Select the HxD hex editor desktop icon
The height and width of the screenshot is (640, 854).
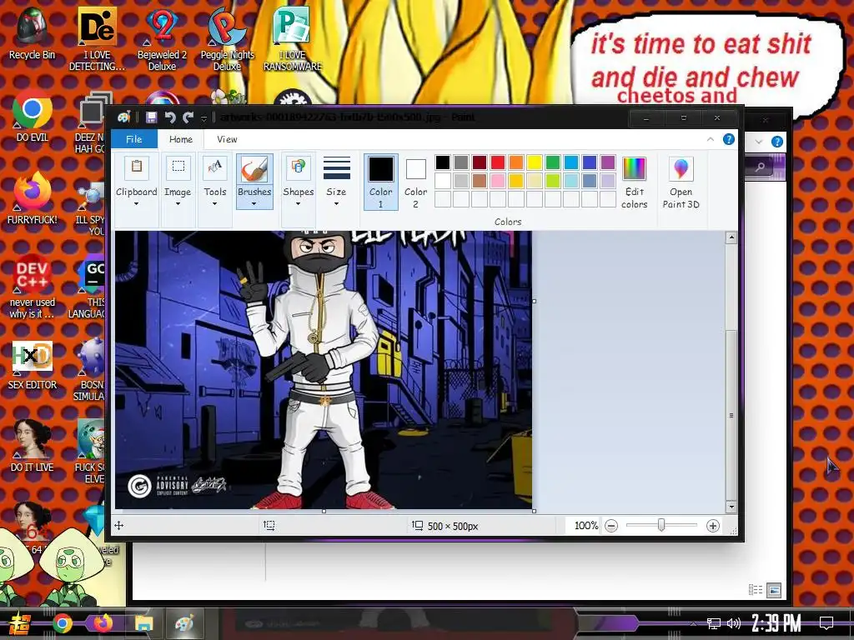[33, 365]
